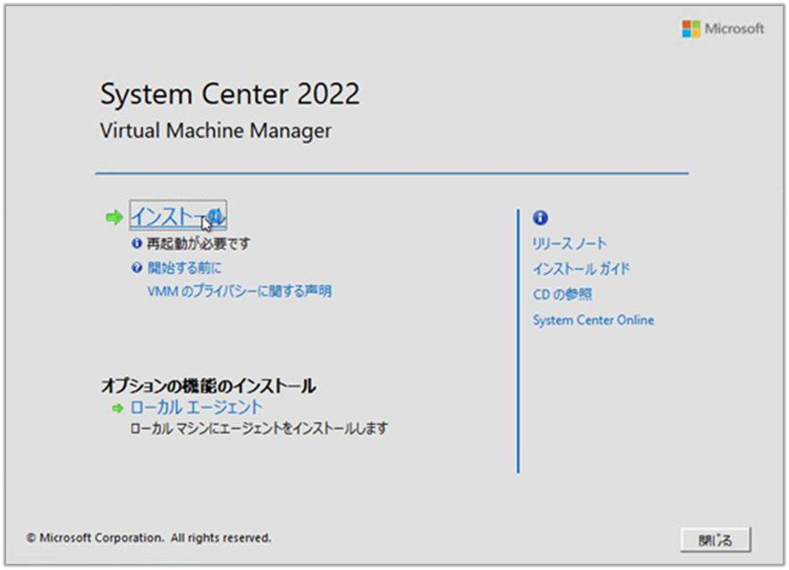
Task: Open the リリース ノート link
Action: point(570,243)
